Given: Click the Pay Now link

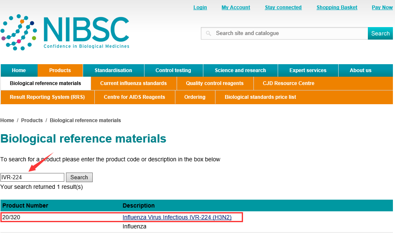Looking at the screenshot, I should coord(382,8).
